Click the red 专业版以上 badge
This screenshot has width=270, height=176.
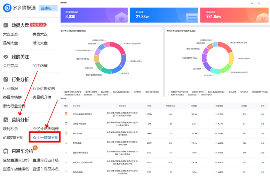38,25
